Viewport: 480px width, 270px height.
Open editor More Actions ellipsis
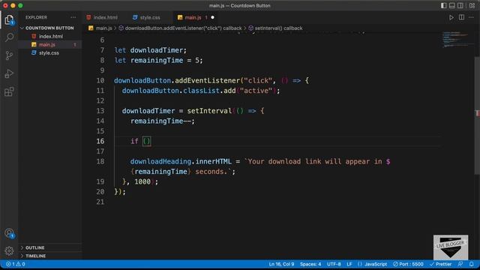point(471,17)
